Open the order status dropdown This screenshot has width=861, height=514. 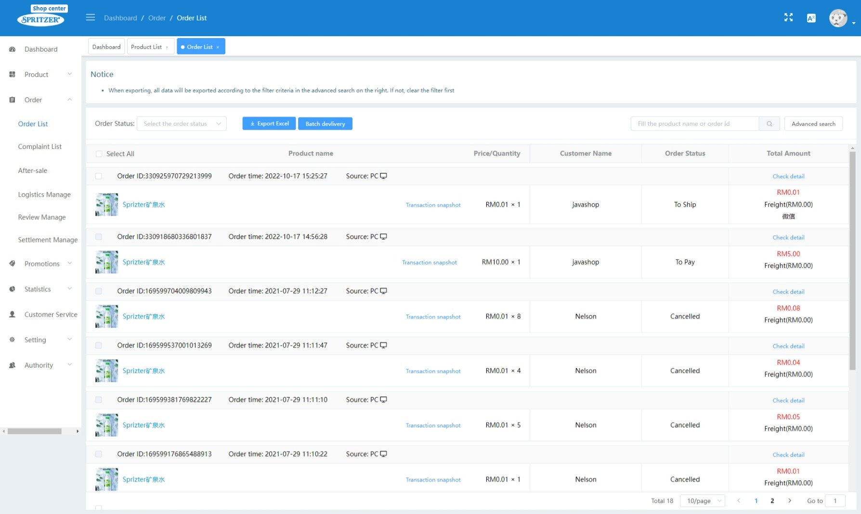pyautogui.click(x=182, y=124)
